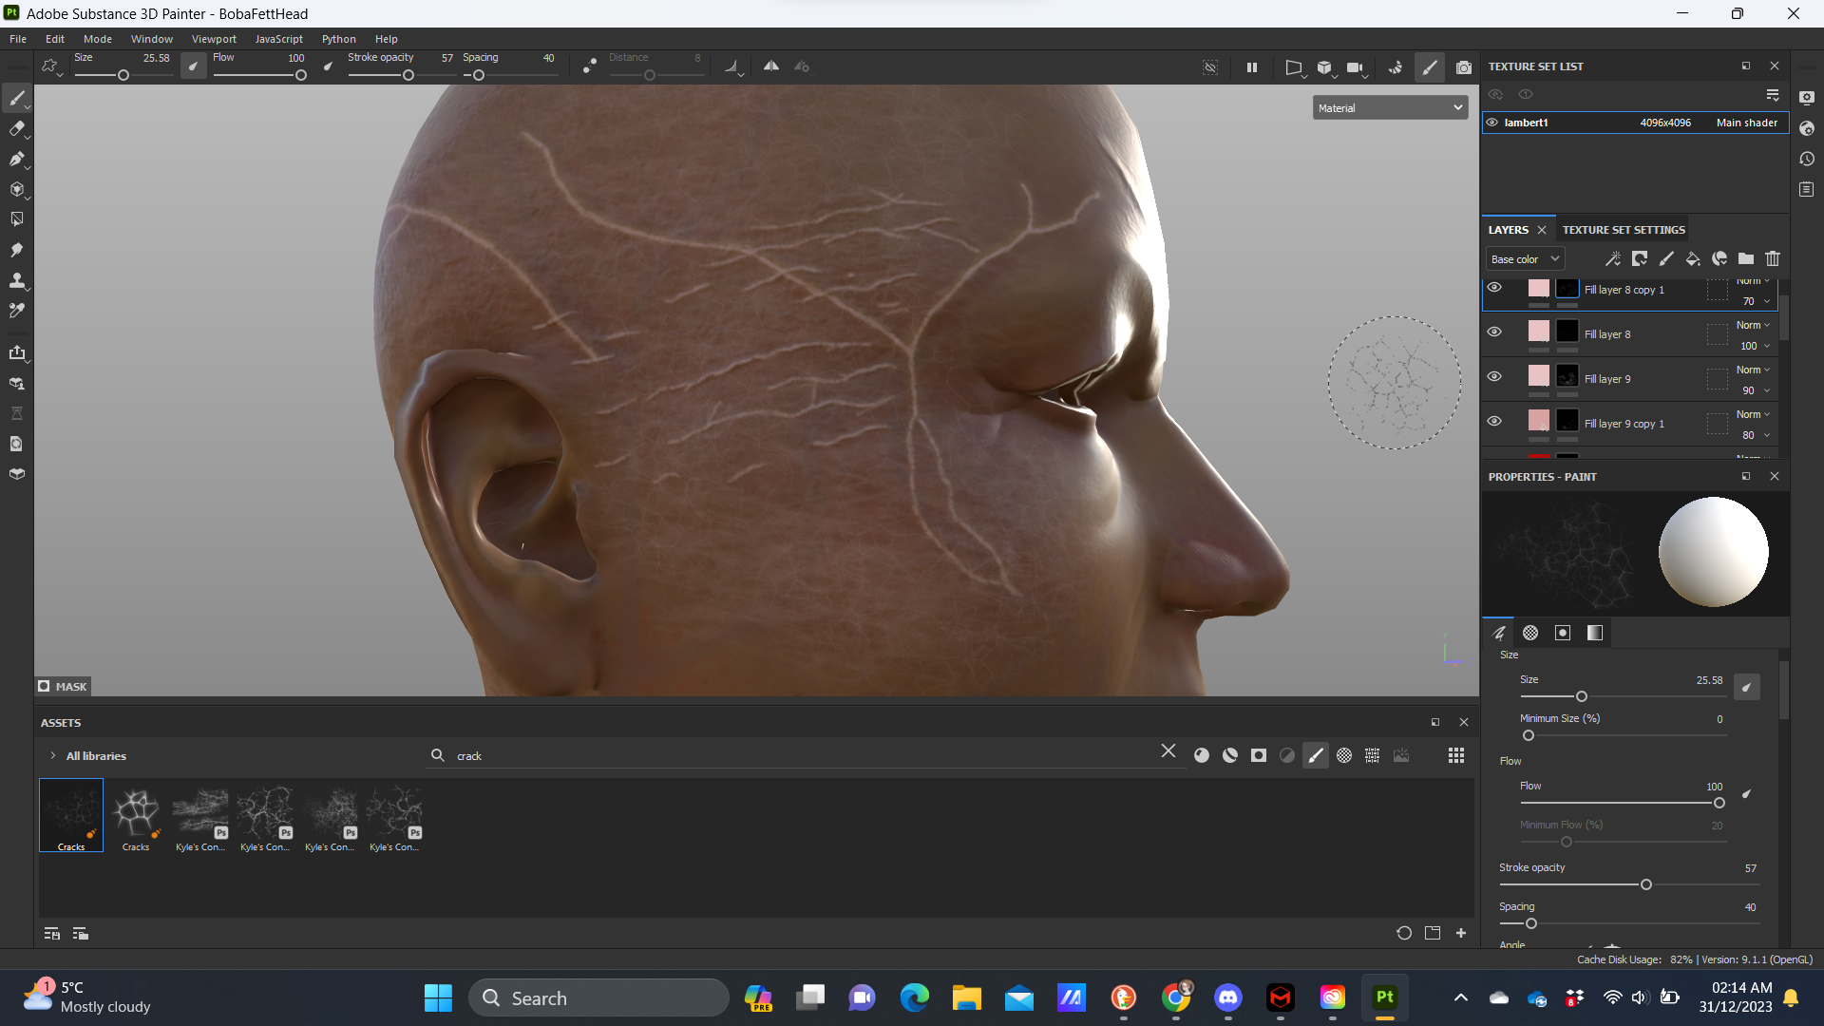Screen dimensions: 1824x1026
Task: Pause the engine computation
Action: 1252,67
